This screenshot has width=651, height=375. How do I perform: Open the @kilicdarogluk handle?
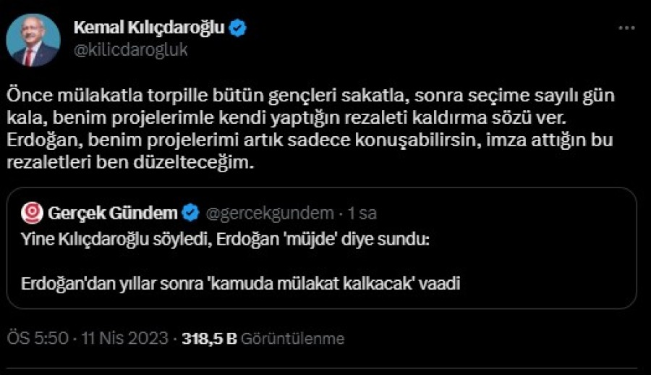(x=131, y=49)
